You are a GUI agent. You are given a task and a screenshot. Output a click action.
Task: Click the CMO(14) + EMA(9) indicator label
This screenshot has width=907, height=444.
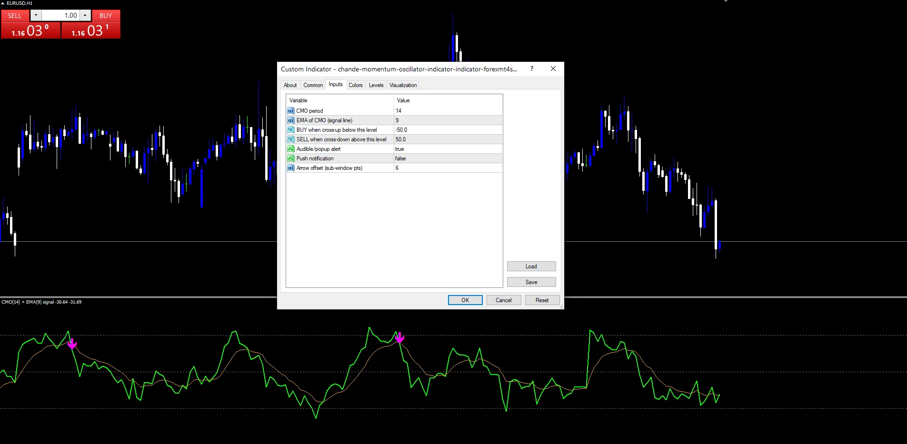coord(41,302)
